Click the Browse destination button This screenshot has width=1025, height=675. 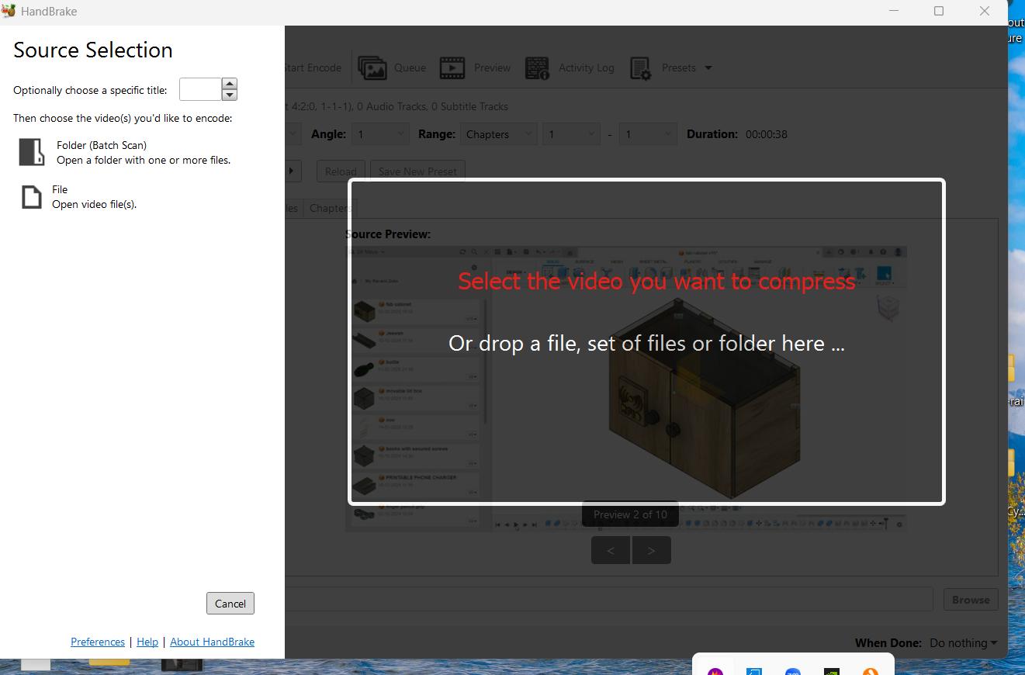(x=971, y=600)
